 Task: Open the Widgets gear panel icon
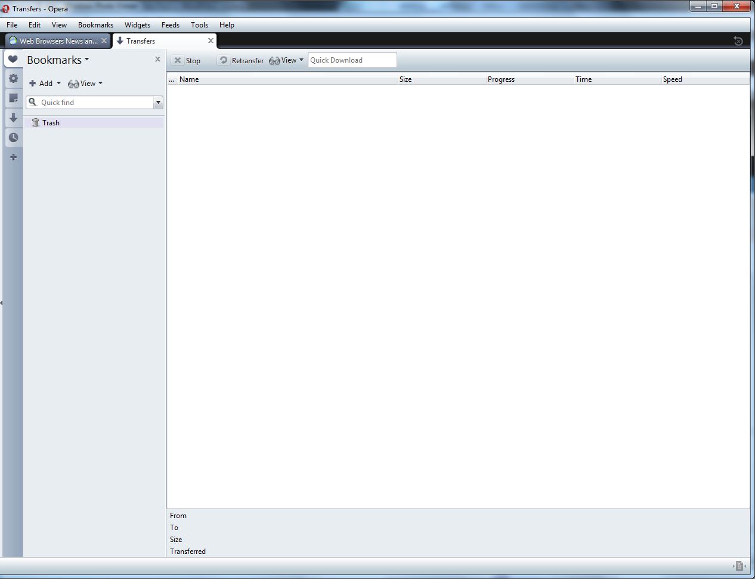(13, 79)
